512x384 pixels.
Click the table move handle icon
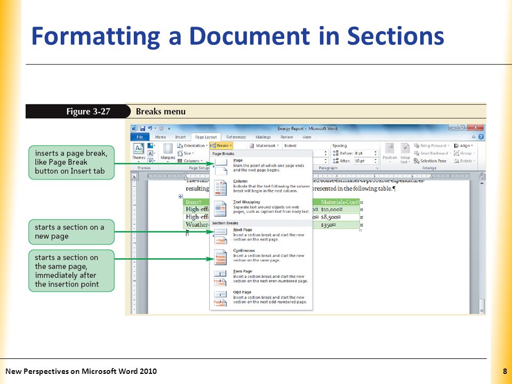(180, 196)
